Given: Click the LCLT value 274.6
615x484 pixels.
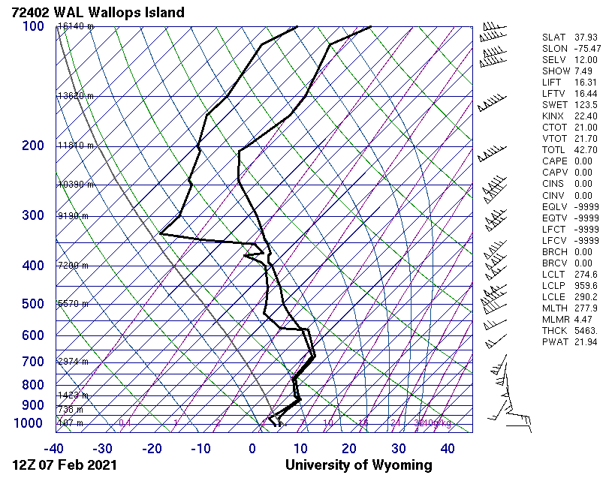Looking at the screenshot, I should [586, 275].
